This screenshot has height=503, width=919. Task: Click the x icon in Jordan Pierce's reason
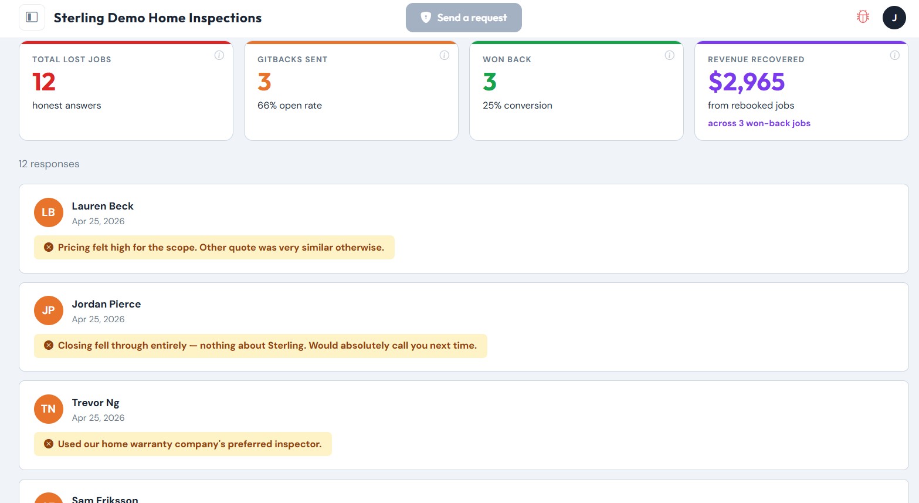pyautogui.click(x=49, y=346)
